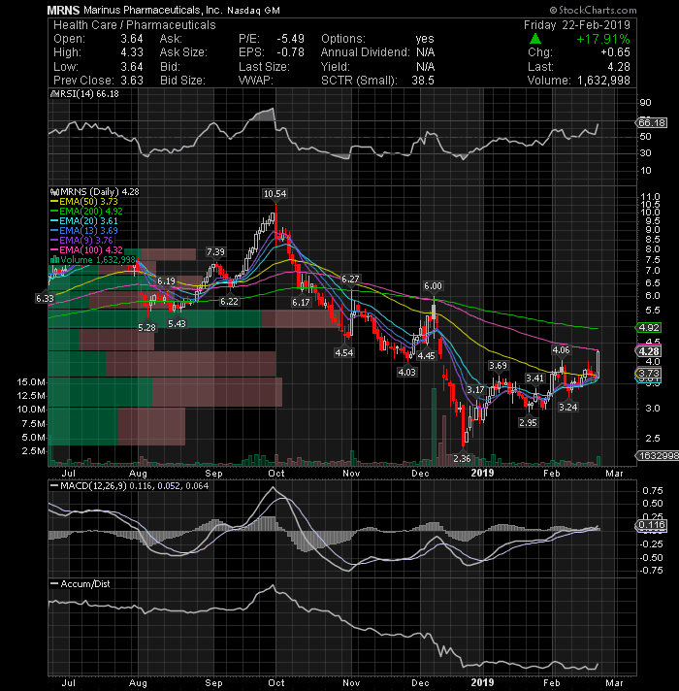Click the 0.116 MACD axis value tag
The height and width of the screenshot is (691, 679).
(651, 525)
